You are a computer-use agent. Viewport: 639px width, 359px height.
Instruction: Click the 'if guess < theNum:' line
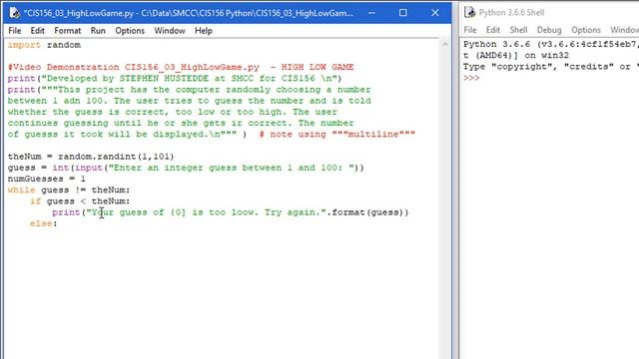point(80,201)
